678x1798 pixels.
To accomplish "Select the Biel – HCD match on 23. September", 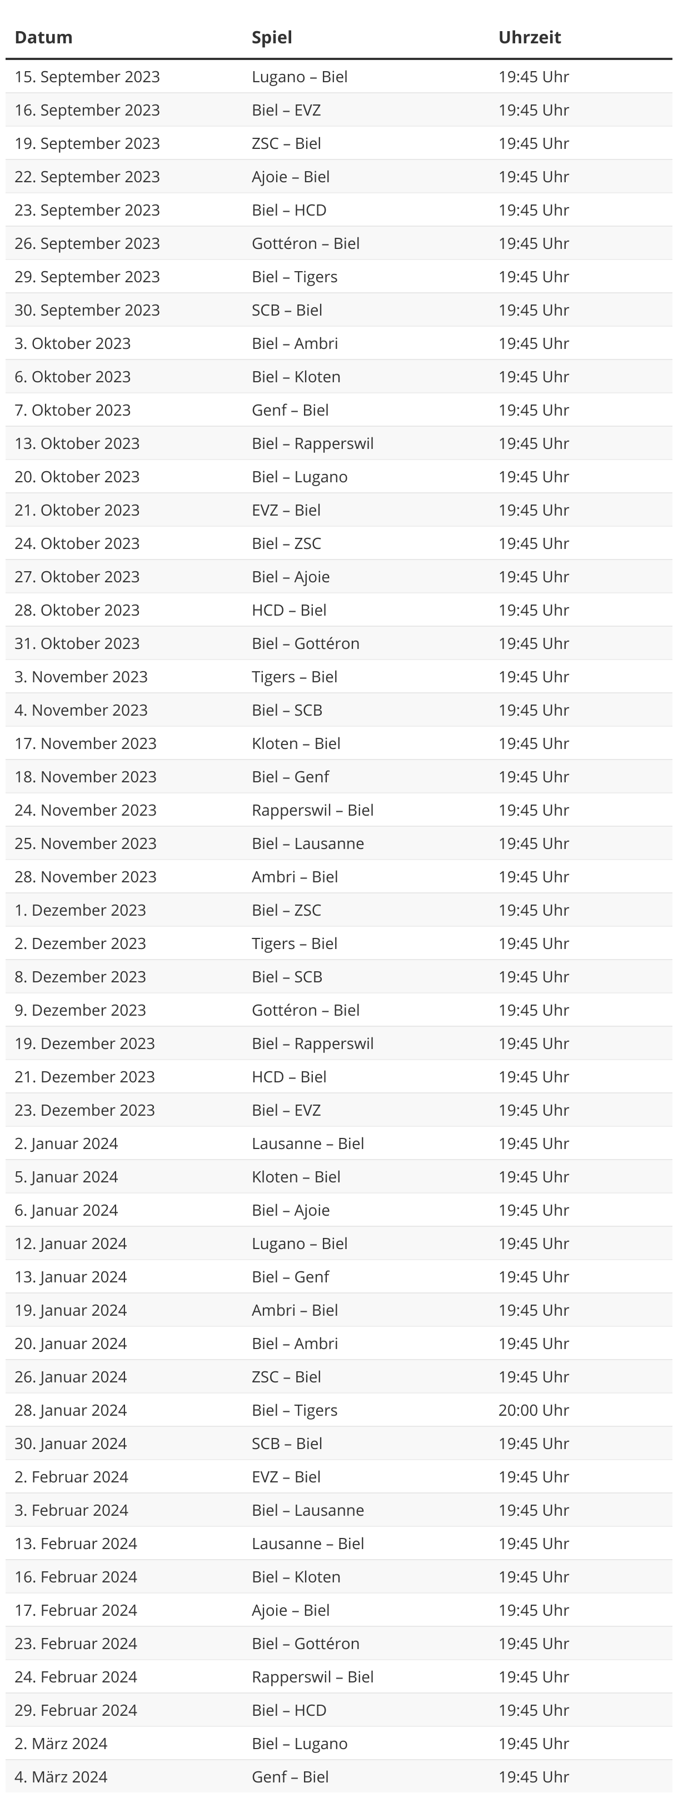I will (x=289, y=210).
